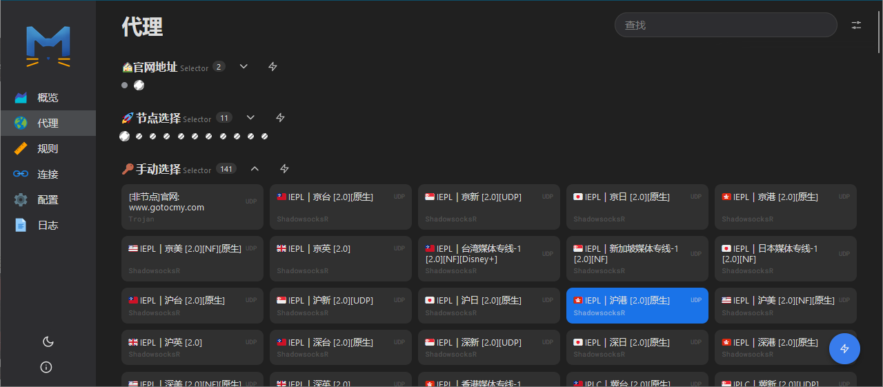The width and height of the screenshot is (883, 387).
Task: Select IEPL 深港 [2.0][原生] proxy
Action: coord(786,348)
